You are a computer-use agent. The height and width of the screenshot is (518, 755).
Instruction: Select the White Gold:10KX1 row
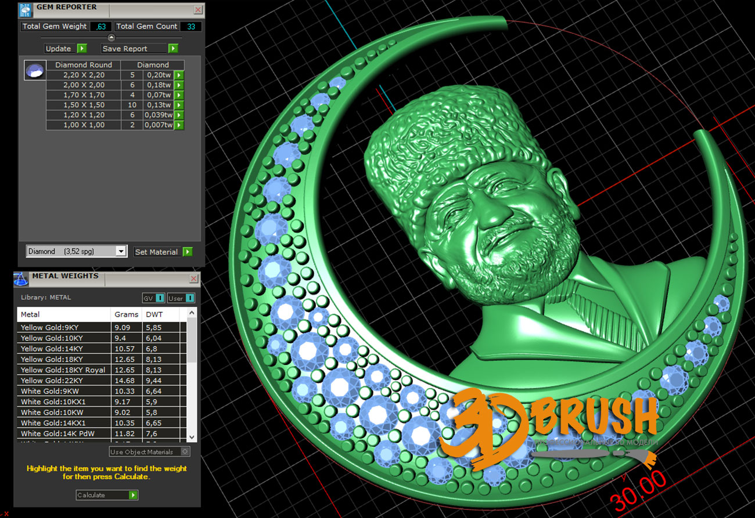102,402
